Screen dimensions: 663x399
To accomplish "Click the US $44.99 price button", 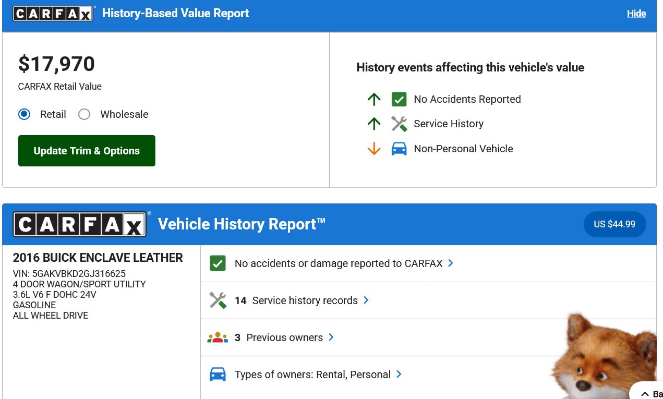I will pyautogui.click(x=615, y=224).
